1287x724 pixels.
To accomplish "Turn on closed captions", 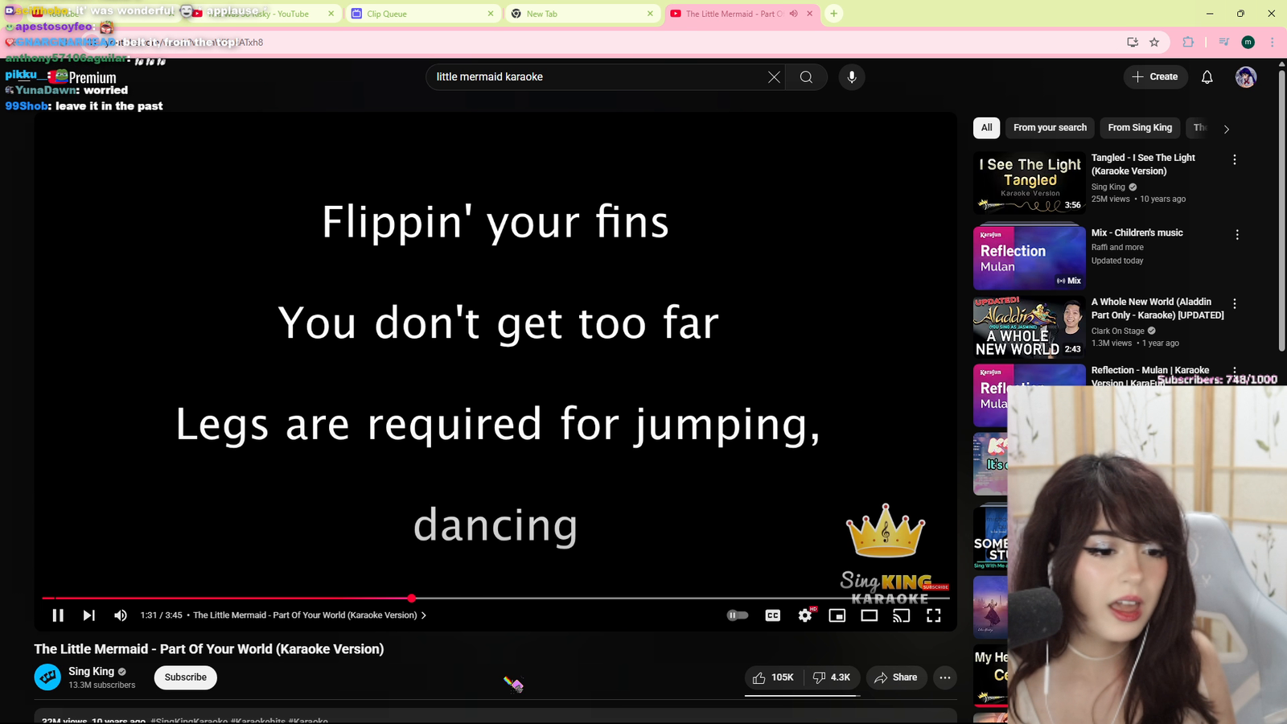I will (x=773, y=615).
